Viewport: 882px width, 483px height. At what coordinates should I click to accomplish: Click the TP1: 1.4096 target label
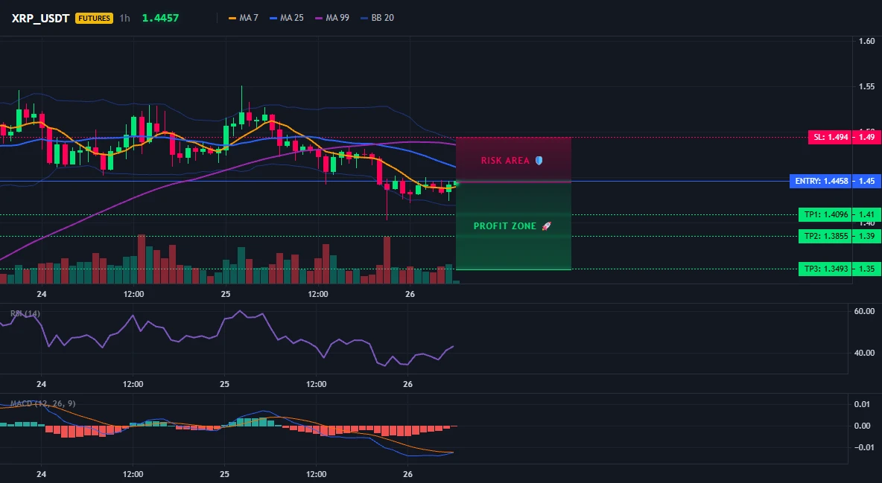pyautogui.click(x=825, y=214)
